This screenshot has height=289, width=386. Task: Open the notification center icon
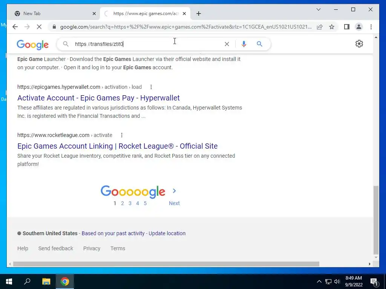click(x=374, y=281)
